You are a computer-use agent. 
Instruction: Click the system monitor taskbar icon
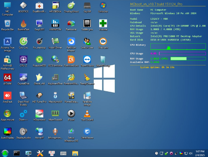pyautogui.click(x=28, y=153)
